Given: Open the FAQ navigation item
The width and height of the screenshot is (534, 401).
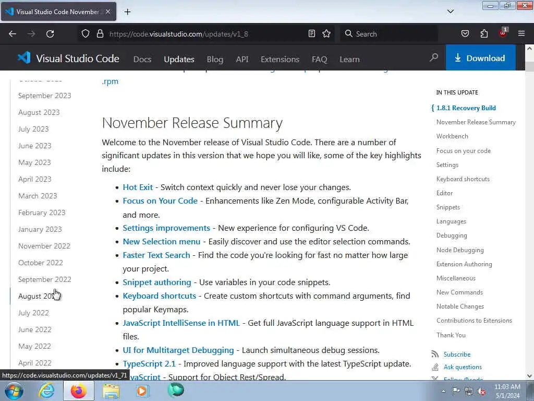Looking at the screenshot, I should [319, 59].
